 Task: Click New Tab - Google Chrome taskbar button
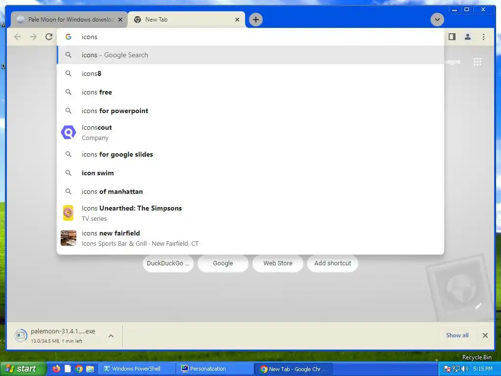[294, 369]
